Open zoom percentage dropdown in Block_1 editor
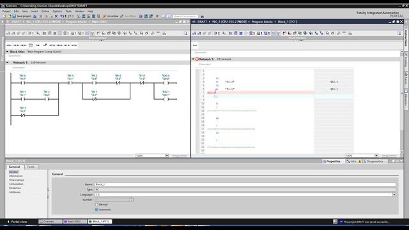409x230 pixels. [376, 156]
